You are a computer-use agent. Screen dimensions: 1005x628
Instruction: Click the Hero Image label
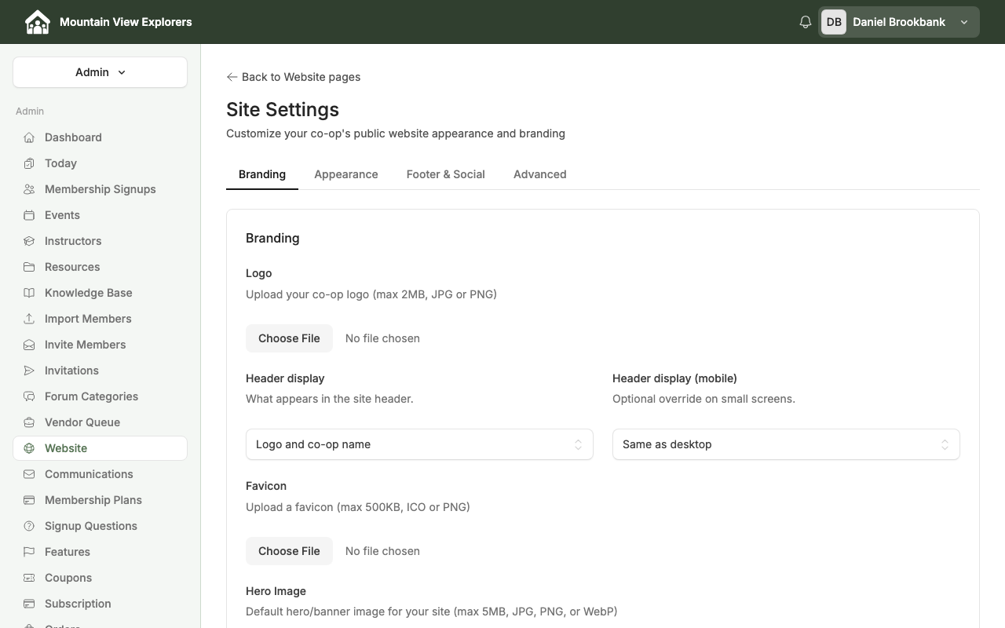click(x=276, y=591)
